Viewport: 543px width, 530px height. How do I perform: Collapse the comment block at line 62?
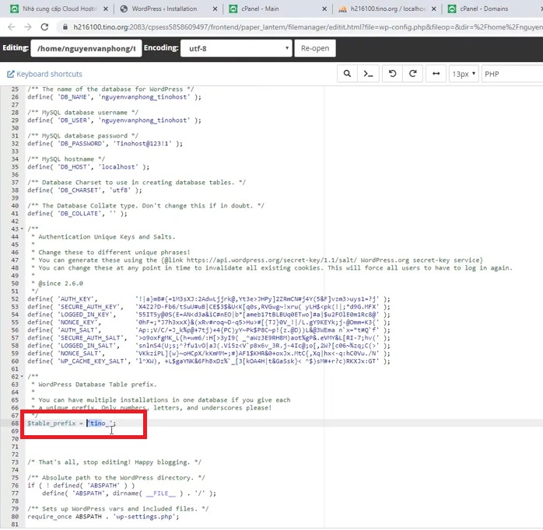[22, 376]
